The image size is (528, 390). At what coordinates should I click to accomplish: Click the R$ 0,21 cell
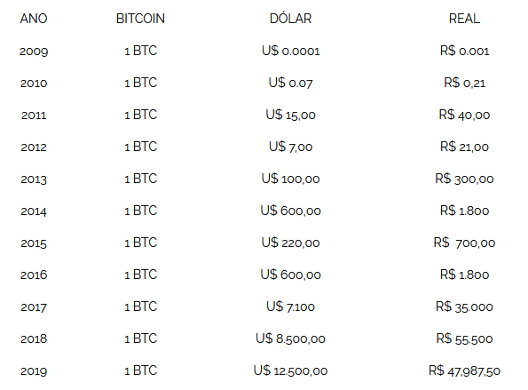[x=464, y=83]
